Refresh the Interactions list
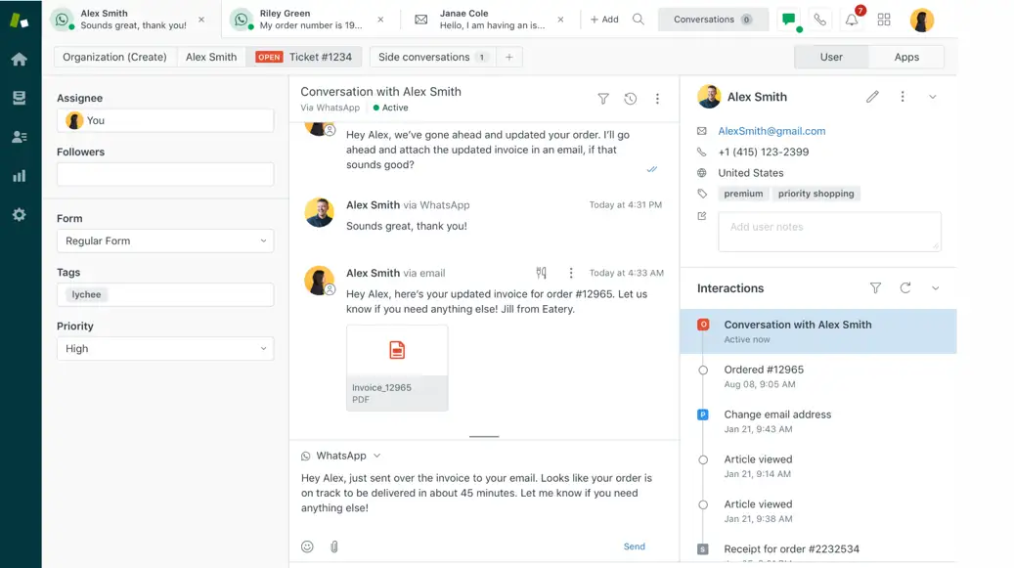Screen dimensions: 1014x568 (905, 288)
